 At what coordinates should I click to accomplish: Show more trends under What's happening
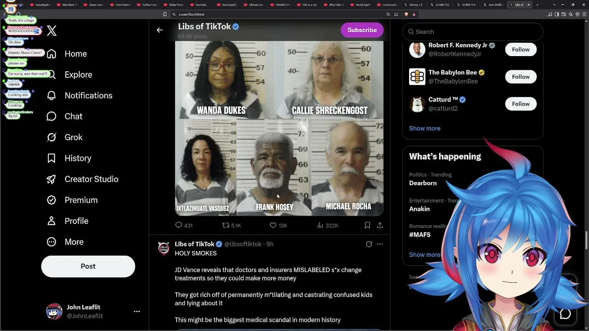tap(425, 255)
